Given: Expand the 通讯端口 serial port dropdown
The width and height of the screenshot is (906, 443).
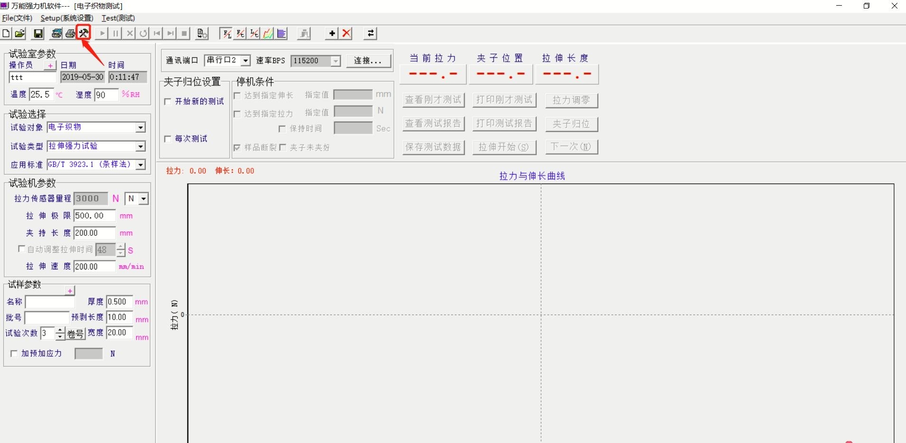Looking at the screenshot, I should (245, 61).
